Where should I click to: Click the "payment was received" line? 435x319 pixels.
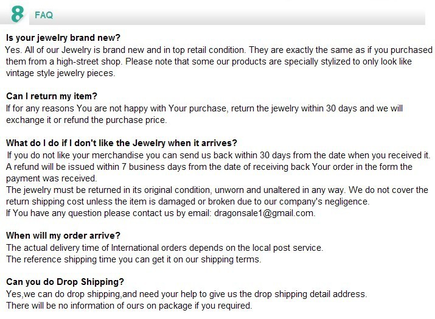click(52, 178)
